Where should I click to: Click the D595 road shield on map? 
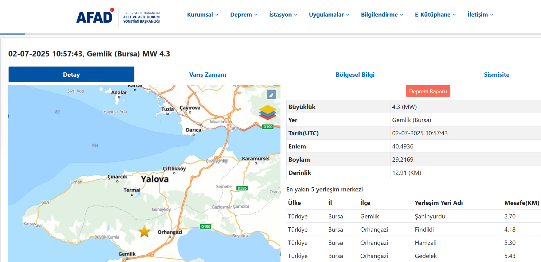[242, 188]
